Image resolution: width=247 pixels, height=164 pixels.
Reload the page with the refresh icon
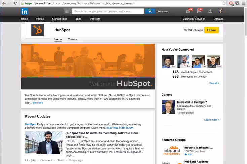click(x=15, y=3)
